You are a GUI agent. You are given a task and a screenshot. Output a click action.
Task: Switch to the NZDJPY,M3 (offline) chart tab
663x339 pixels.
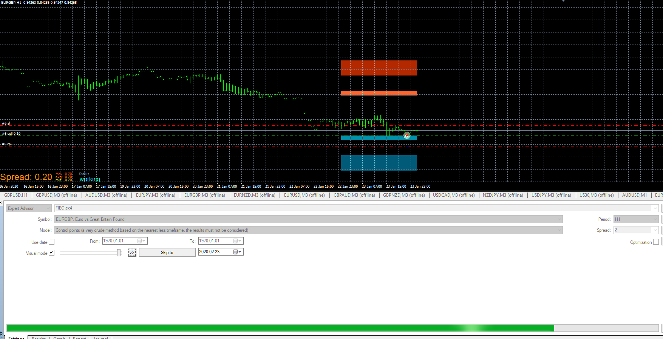pyautogui.click(x=503, y=195)
